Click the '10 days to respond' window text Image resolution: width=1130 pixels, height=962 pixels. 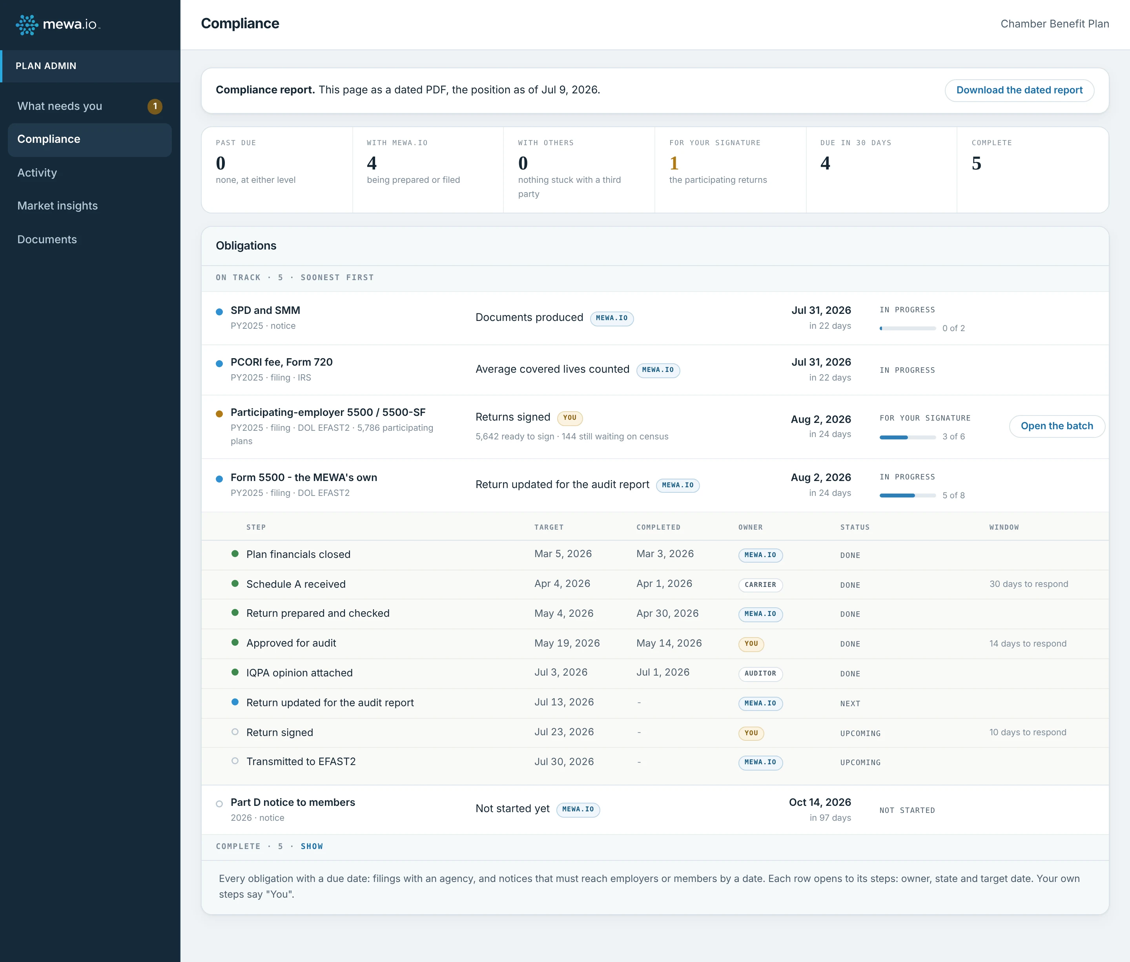[x=1028, y=732]
